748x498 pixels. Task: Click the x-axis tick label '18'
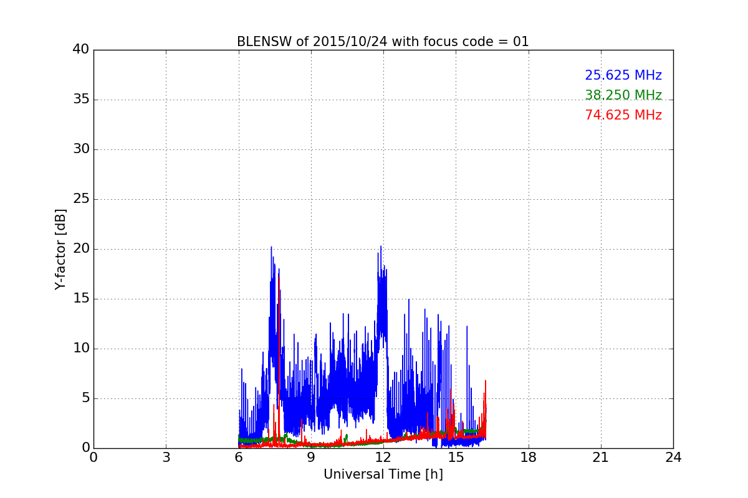pyautogui.click(x=529, y=458)
